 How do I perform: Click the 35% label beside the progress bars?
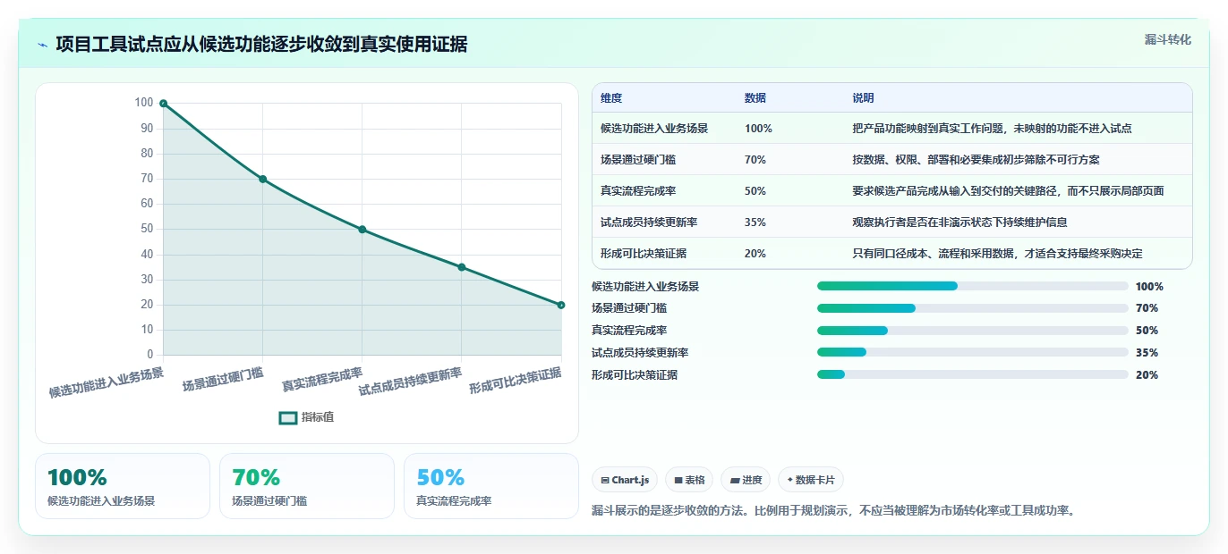click(x=1147, y=353)
